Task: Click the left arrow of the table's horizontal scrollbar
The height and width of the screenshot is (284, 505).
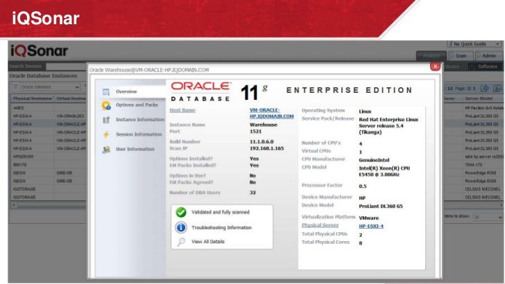Action: pyautogui.click(x=14, y=205)
